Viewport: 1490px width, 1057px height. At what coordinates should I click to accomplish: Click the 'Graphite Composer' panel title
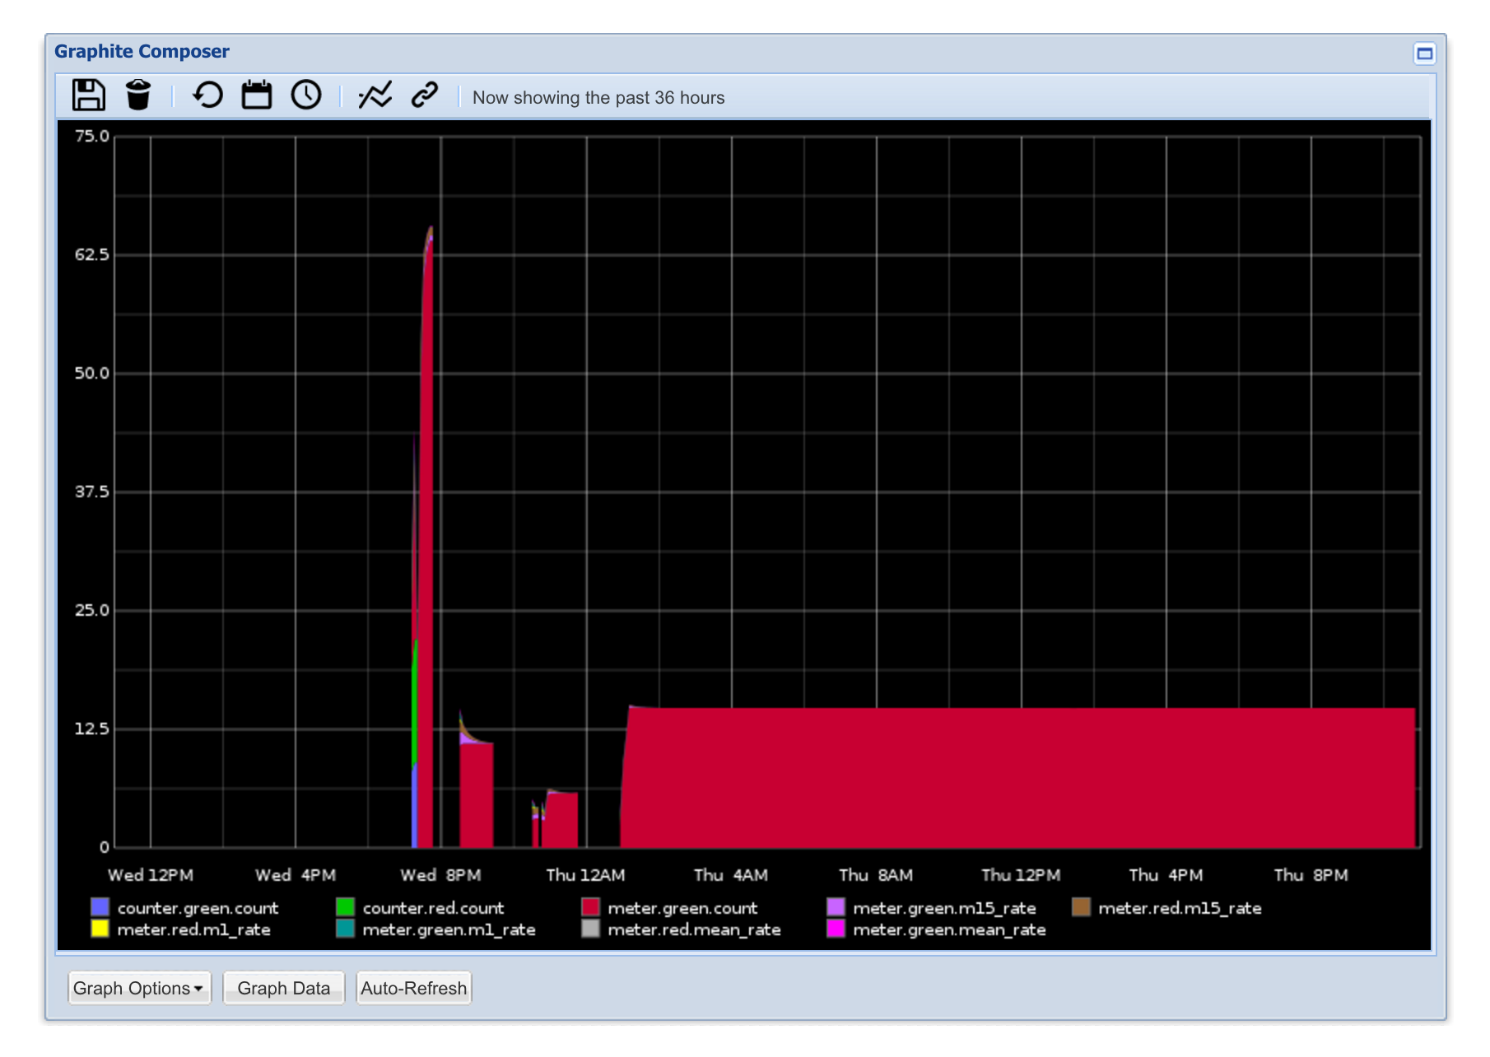[142, 52]
